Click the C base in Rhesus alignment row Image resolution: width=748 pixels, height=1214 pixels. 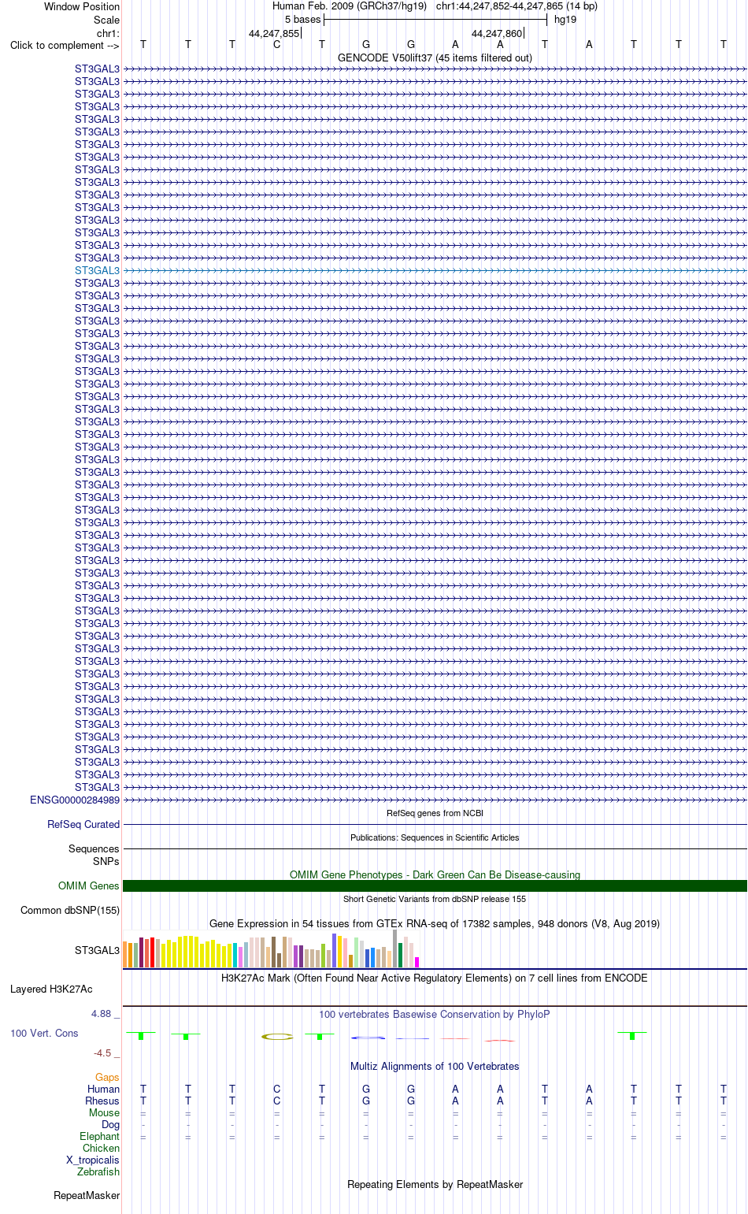point(277,1101)
